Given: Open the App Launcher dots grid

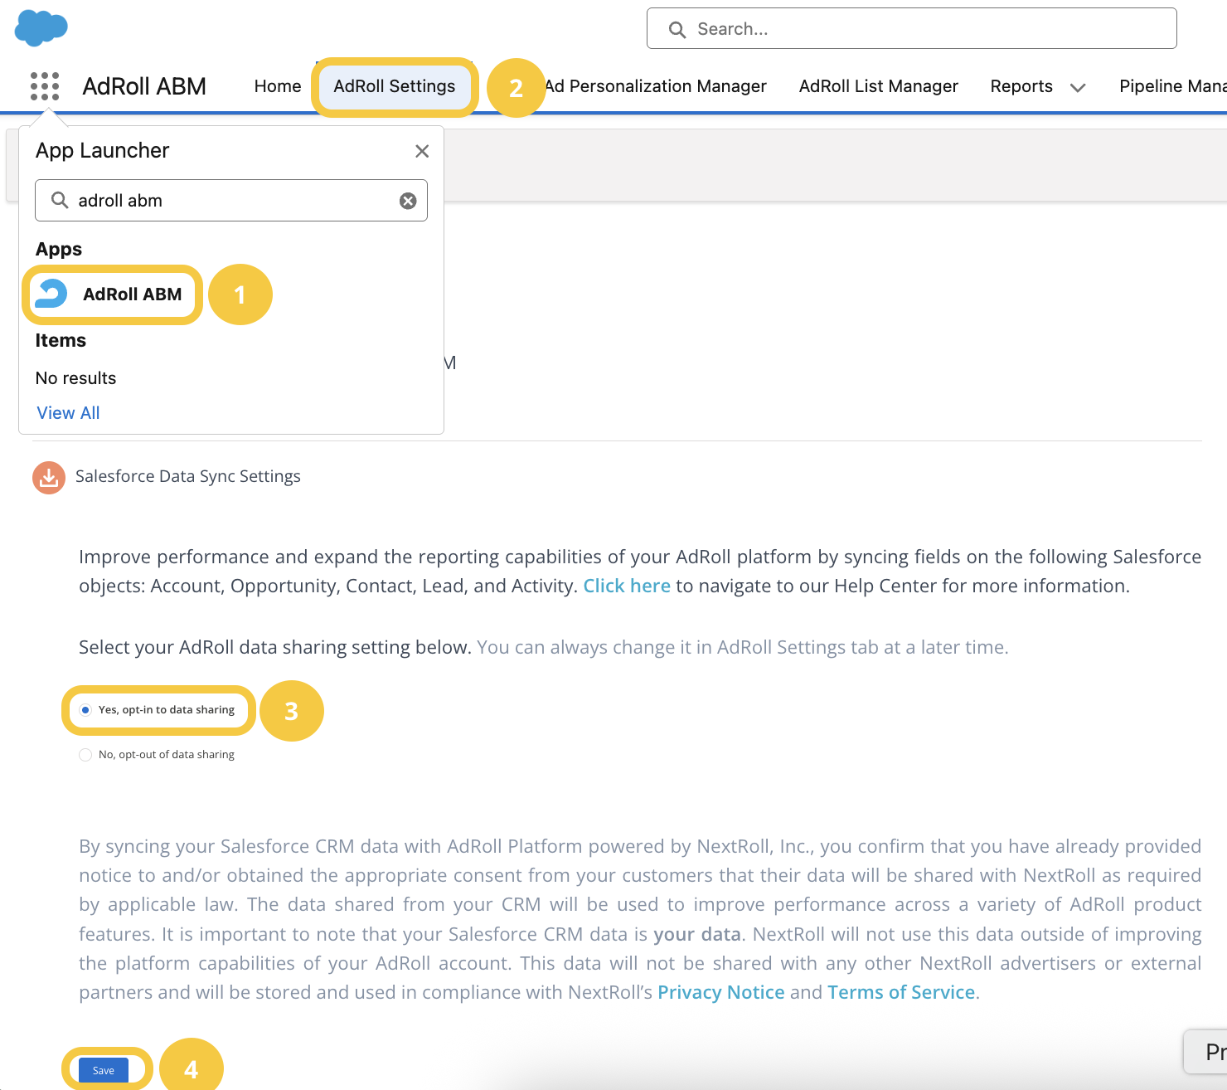Looking at the screenshot, I should tap(45, 86).
